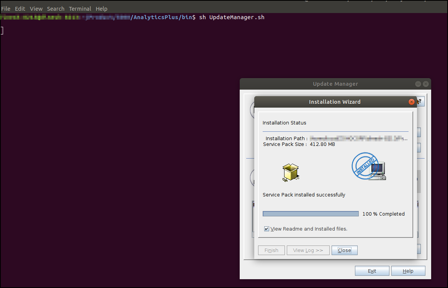The image size is (448, 288).
Task: Close the Update Manager window
Action: pyautogui.click(x=426, y=84)
